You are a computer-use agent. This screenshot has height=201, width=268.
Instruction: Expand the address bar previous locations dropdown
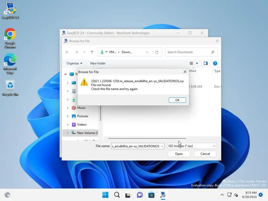(x=147, y=52)
